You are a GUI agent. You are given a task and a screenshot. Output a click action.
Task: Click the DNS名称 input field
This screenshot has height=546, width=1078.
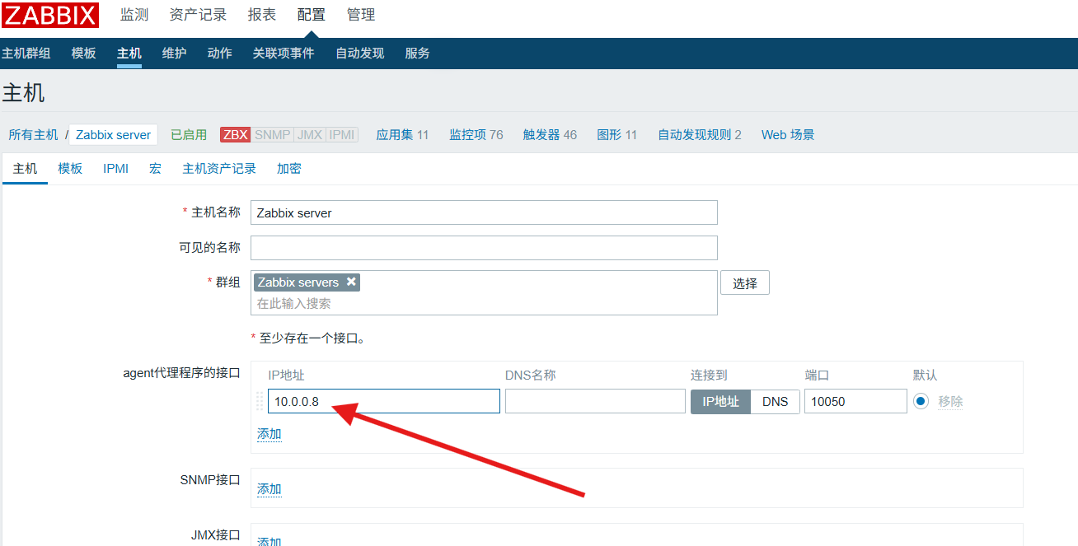pyautogui.click(x=595, y=401)
